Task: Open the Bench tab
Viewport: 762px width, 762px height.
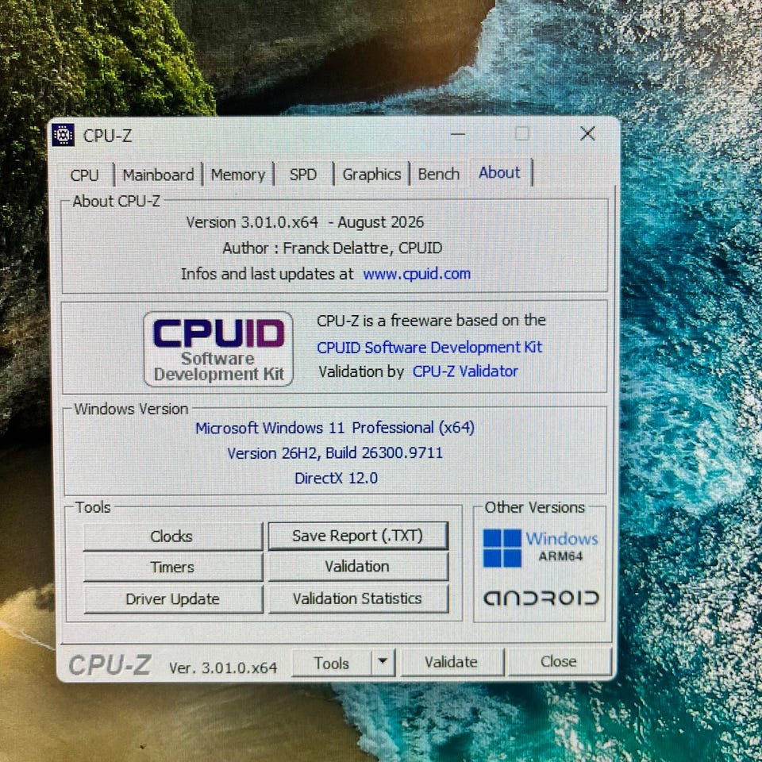Action: pos(438,174)
